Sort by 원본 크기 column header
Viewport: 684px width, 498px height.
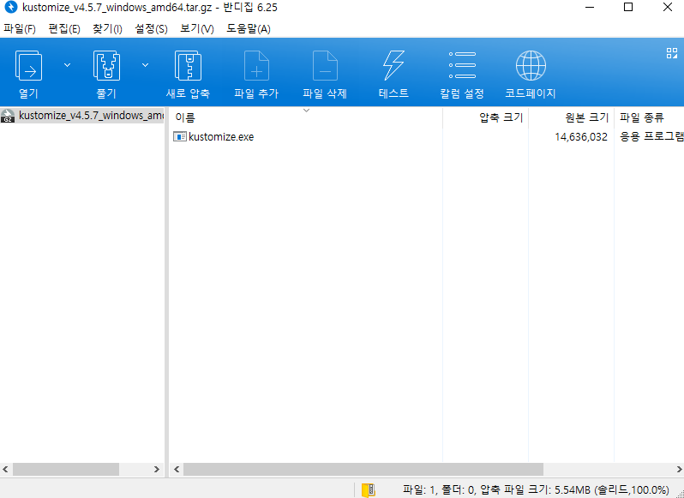click(571, 117)
